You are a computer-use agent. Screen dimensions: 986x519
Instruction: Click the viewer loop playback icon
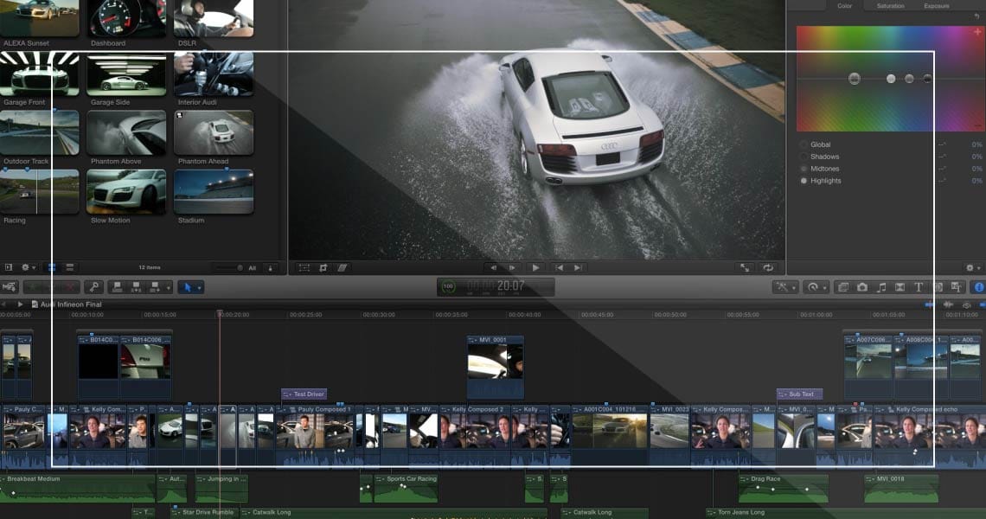[x=768, y=268]
